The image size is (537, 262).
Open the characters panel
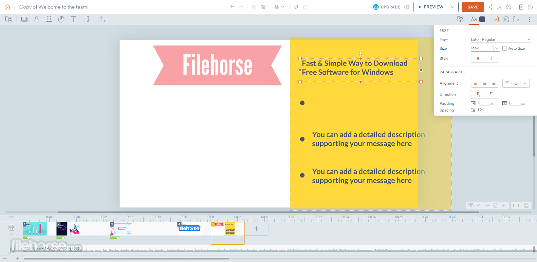[x=37, y=19]
